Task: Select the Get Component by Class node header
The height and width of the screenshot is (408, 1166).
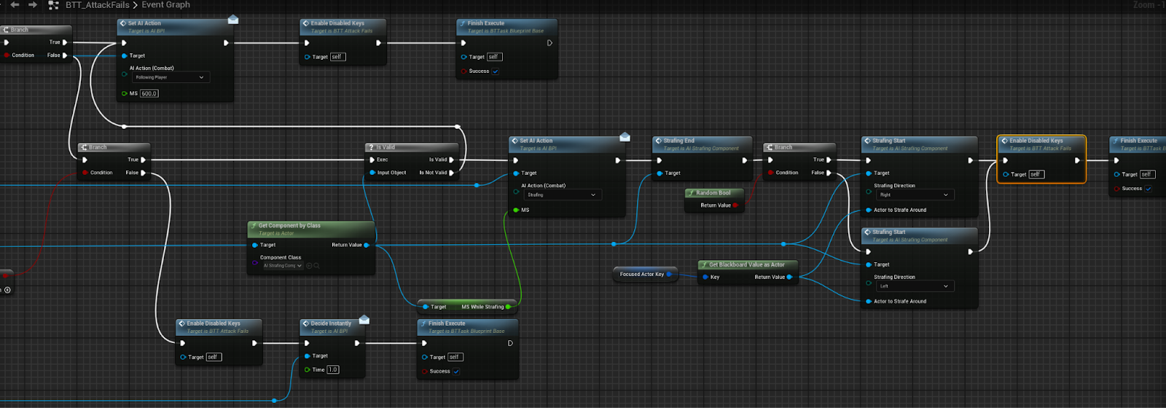Action: tap(311, 229)
